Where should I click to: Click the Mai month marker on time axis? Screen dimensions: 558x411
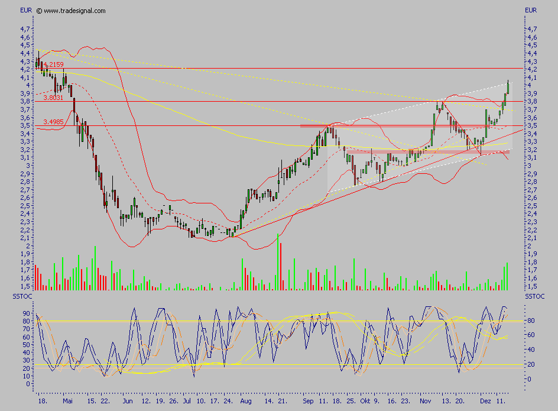pyautogui.click(x=69, y=400)
